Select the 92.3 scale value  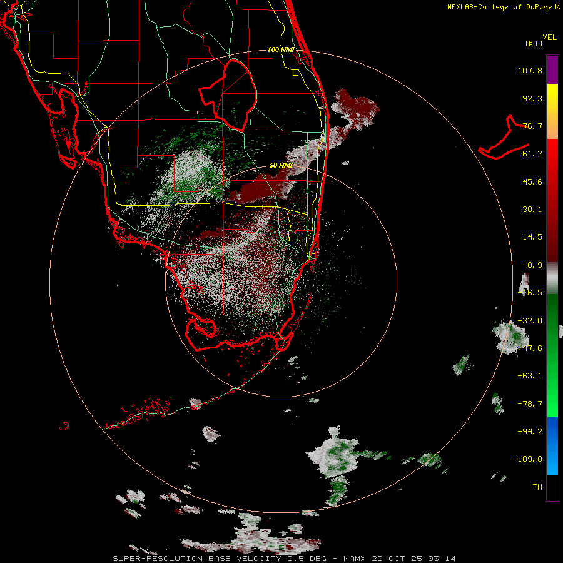pyautogui.click(x=532, y=98)
